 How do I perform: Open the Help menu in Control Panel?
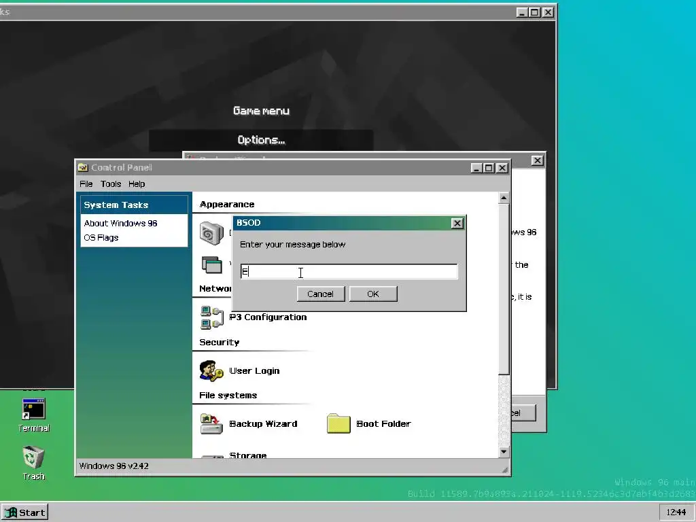pos(137,184)
